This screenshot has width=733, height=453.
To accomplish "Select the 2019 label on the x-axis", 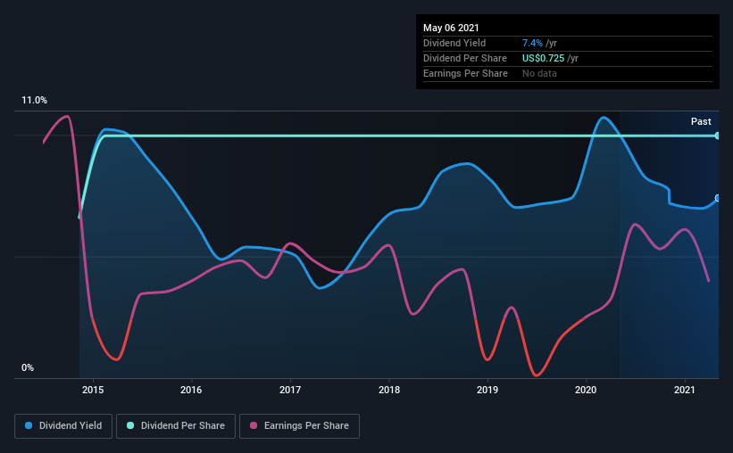I will [x=487, y=390].
